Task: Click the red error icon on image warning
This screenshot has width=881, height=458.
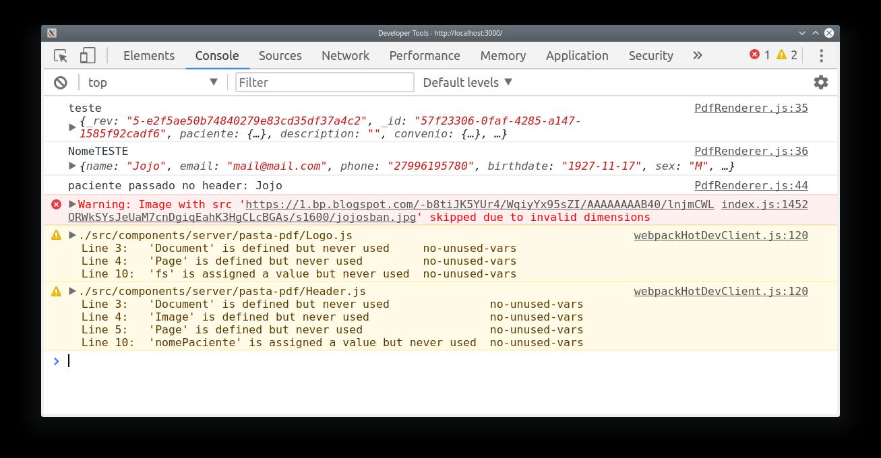Action: pyautogui.click(x=57, y=204)
